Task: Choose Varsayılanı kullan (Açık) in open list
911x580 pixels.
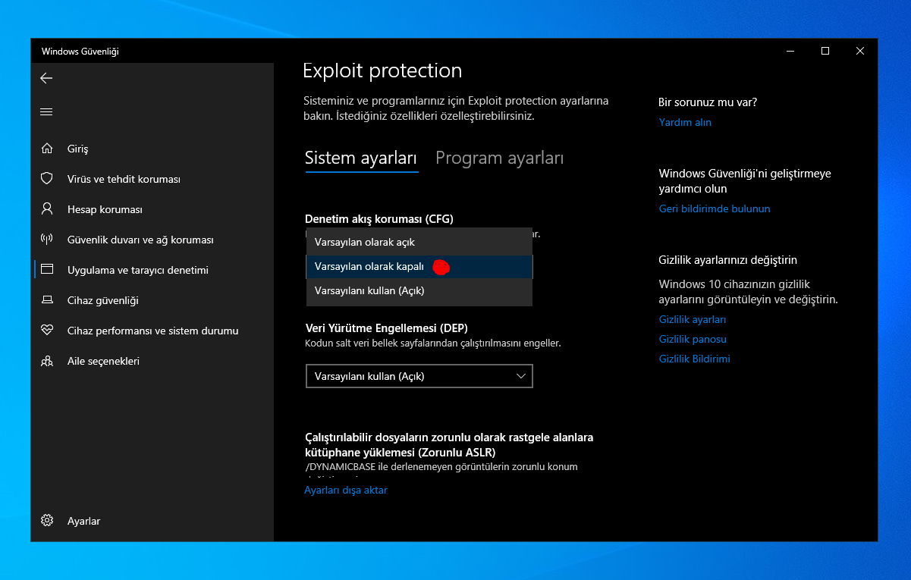Action: coord(419,290)
